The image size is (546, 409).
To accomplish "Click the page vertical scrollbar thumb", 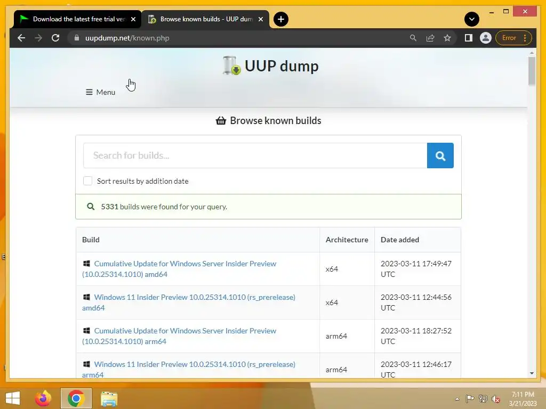I will (532, 71).
